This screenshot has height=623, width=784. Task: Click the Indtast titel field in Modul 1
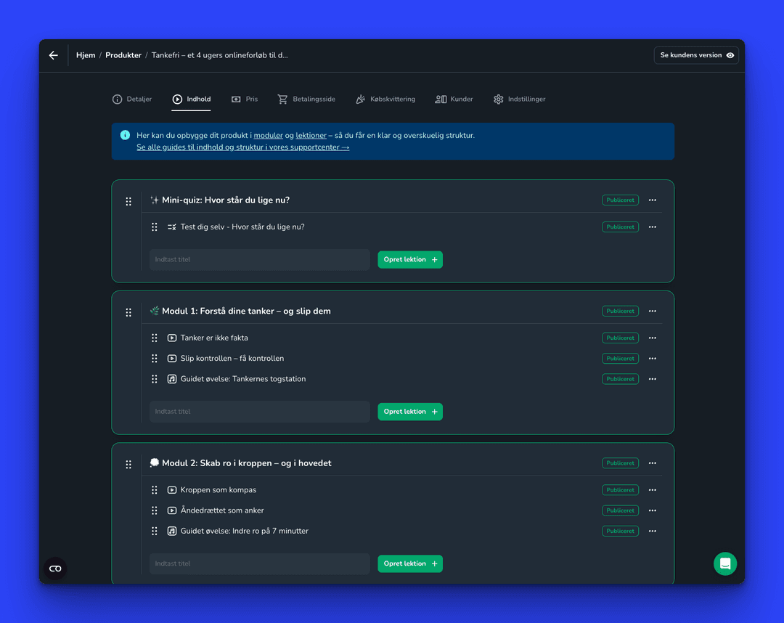click(259, 412)
